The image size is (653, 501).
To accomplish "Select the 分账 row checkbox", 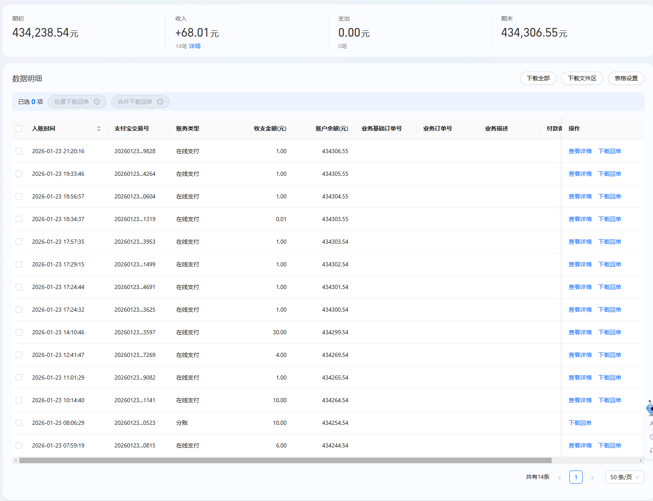I will coord(19,423).
